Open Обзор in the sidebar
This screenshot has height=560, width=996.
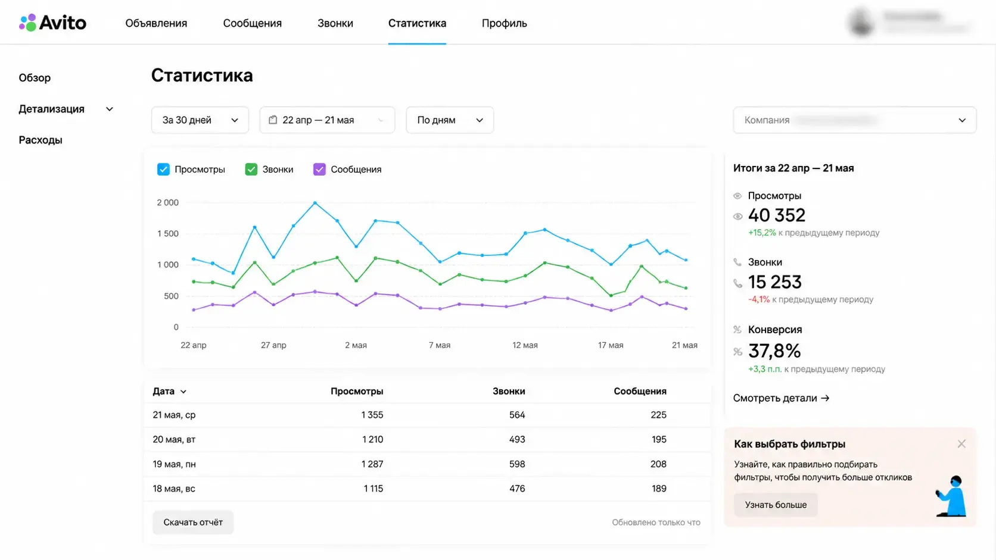tap(35, 77)
